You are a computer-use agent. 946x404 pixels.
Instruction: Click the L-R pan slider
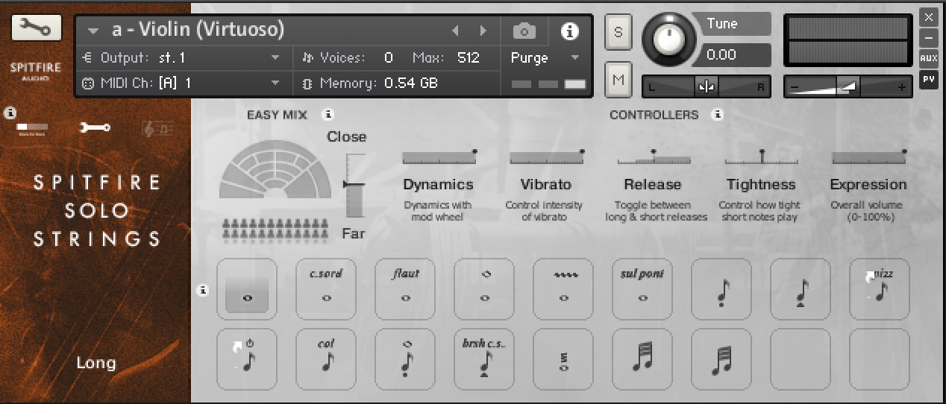[x=706, y=86]
